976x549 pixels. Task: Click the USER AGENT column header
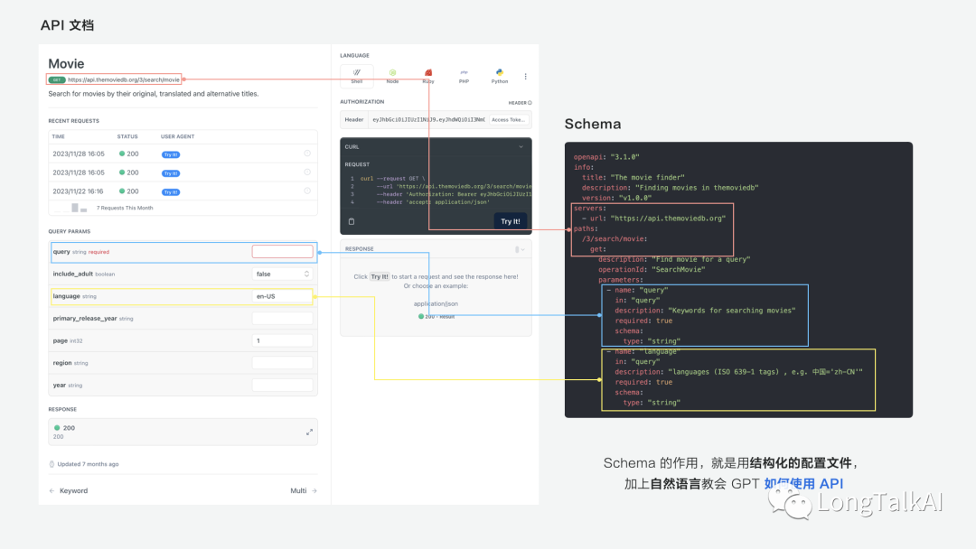[177, 136]
